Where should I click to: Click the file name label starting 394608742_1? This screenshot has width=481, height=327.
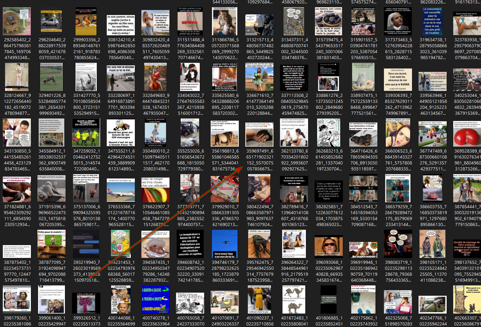[x=190, y=271]
